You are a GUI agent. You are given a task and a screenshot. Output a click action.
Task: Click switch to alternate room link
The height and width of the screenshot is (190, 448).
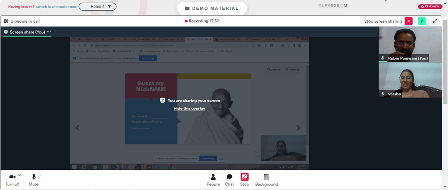pyautogui.click(x=56, y=7)
